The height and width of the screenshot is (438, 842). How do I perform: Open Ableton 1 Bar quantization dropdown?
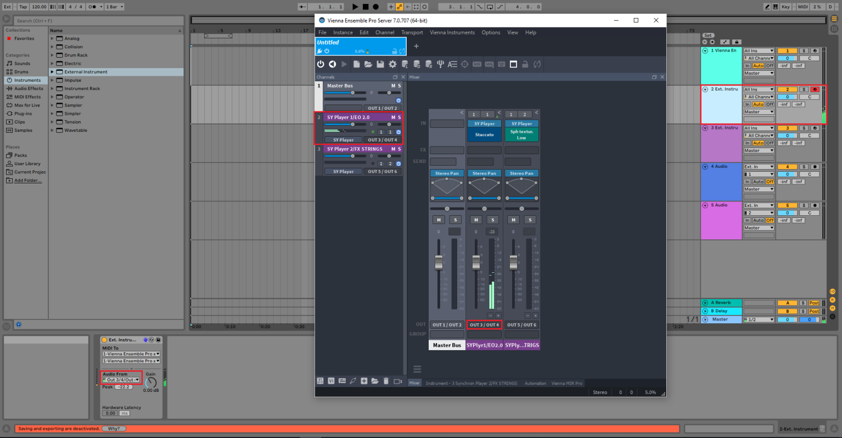(x=115, y=7)
